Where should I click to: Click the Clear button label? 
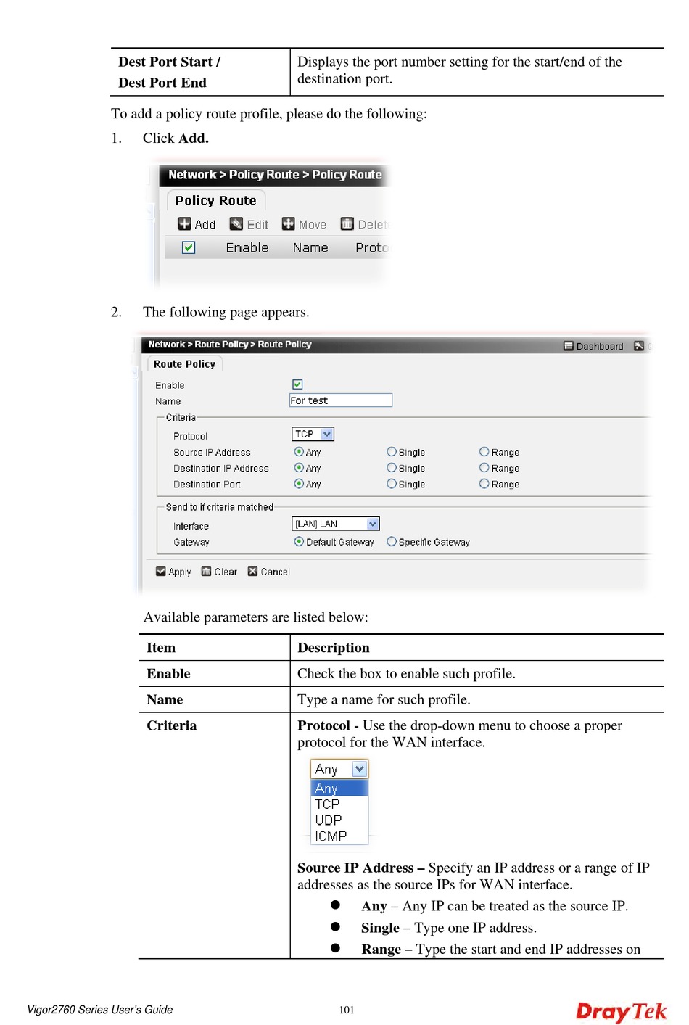pos(226,572)
